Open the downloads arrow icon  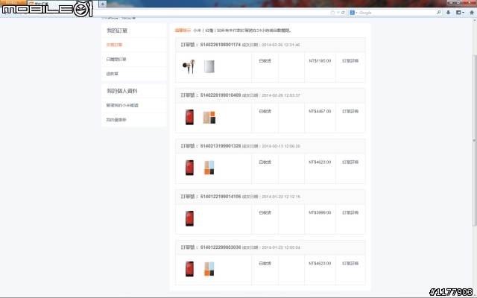[448, 13]
